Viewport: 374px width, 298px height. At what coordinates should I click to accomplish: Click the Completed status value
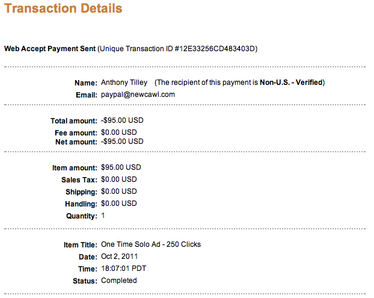[118, 281]
